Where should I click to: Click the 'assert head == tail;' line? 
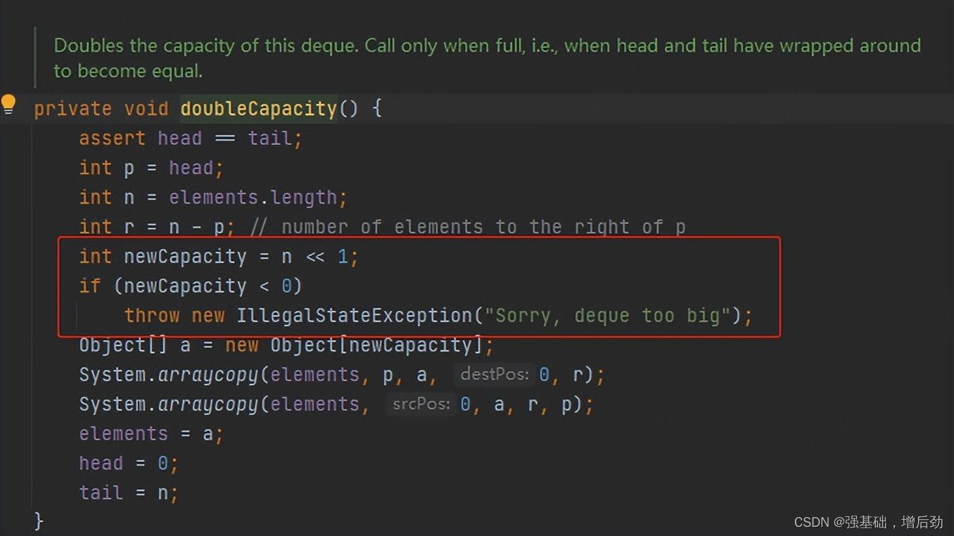coord(191,138)
